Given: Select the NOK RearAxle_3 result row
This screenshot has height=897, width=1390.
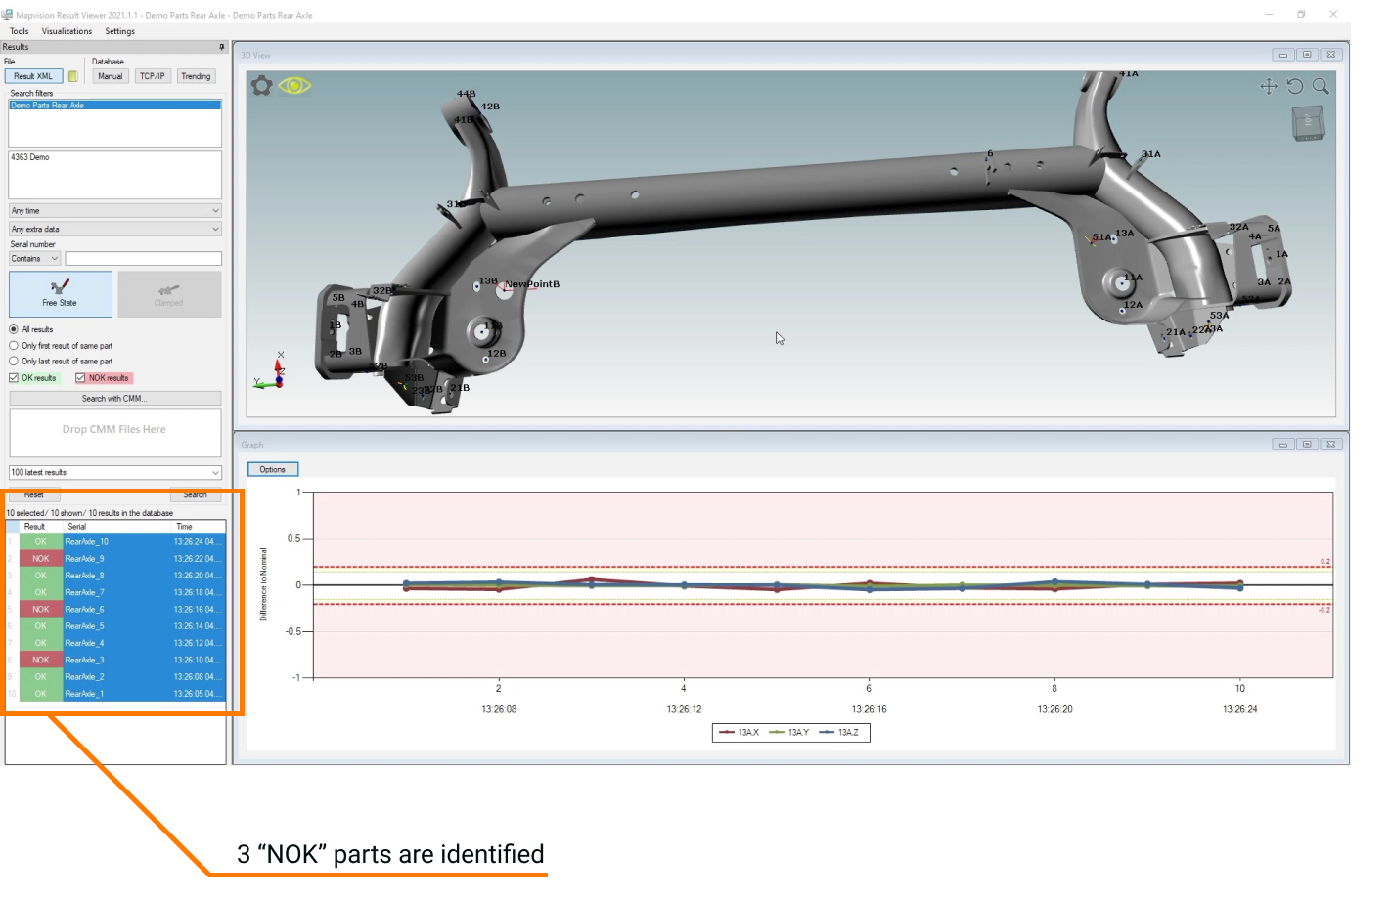Looking at the screenshot, I should pyautogui.click(x=115, y=660).
